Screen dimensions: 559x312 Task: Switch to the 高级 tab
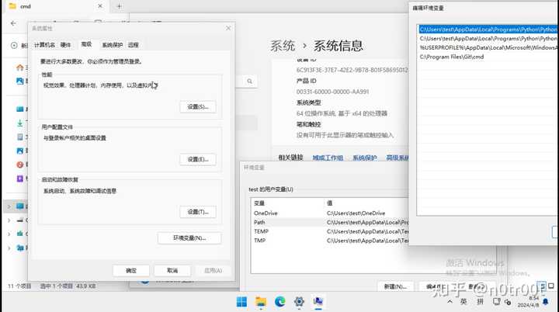[x=86, y=44]
